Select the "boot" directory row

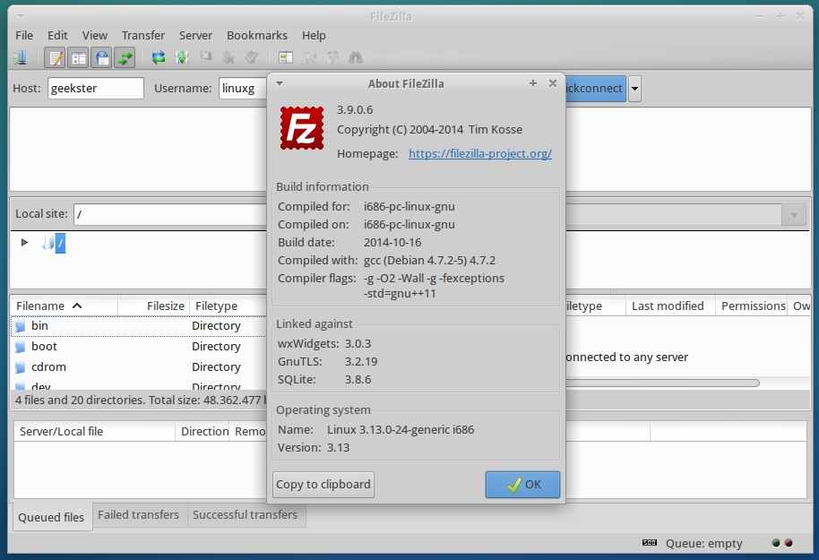pyautogui.click(x=139, y=347)
